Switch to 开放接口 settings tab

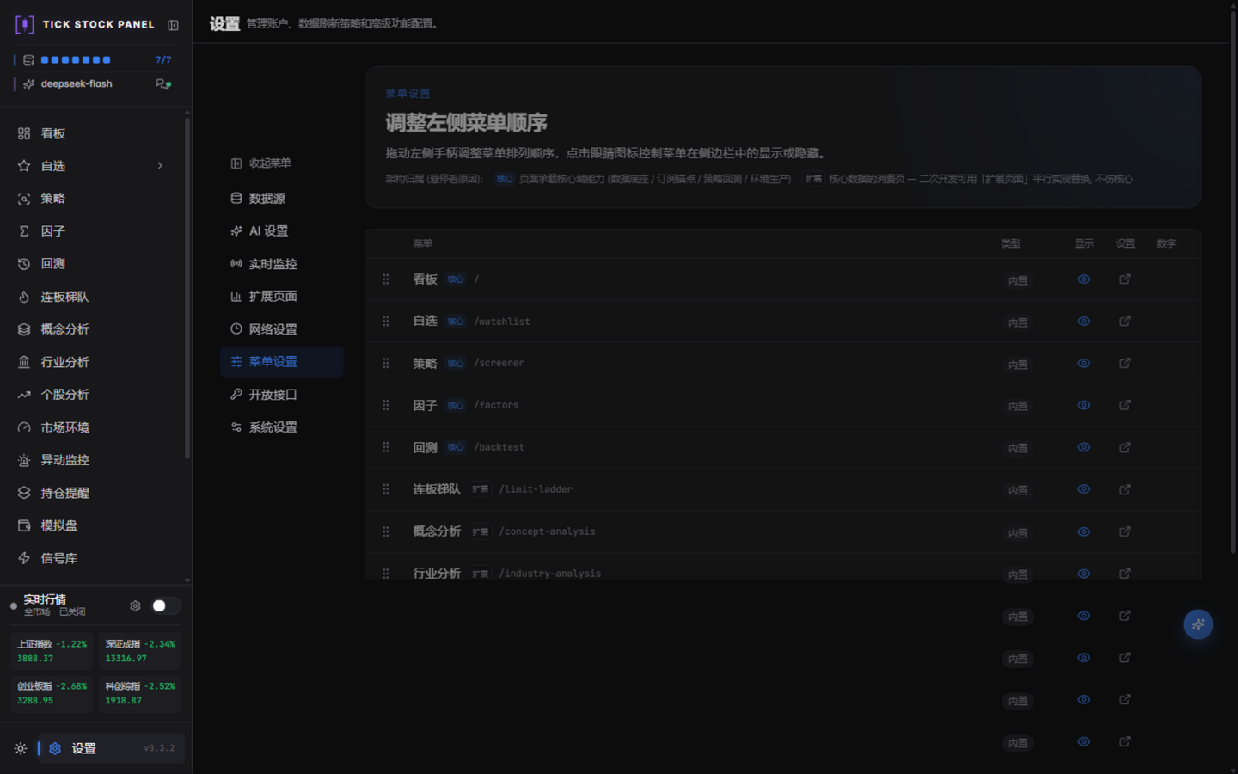pyautogui.click(x=281, y=395)
